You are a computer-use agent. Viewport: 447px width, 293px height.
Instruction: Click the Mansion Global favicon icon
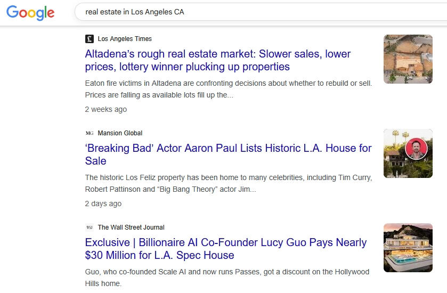tap(90, 133)
